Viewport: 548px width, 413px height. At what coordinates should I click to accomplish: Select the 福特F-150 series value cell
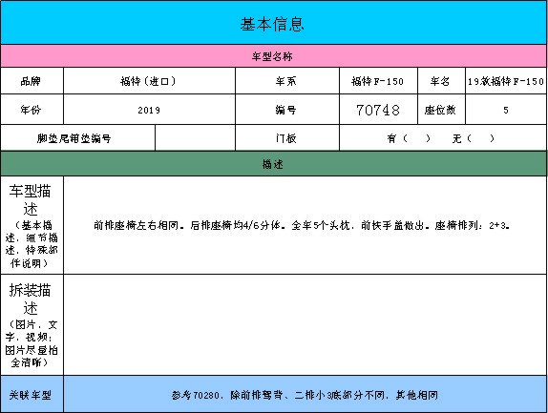378,81
